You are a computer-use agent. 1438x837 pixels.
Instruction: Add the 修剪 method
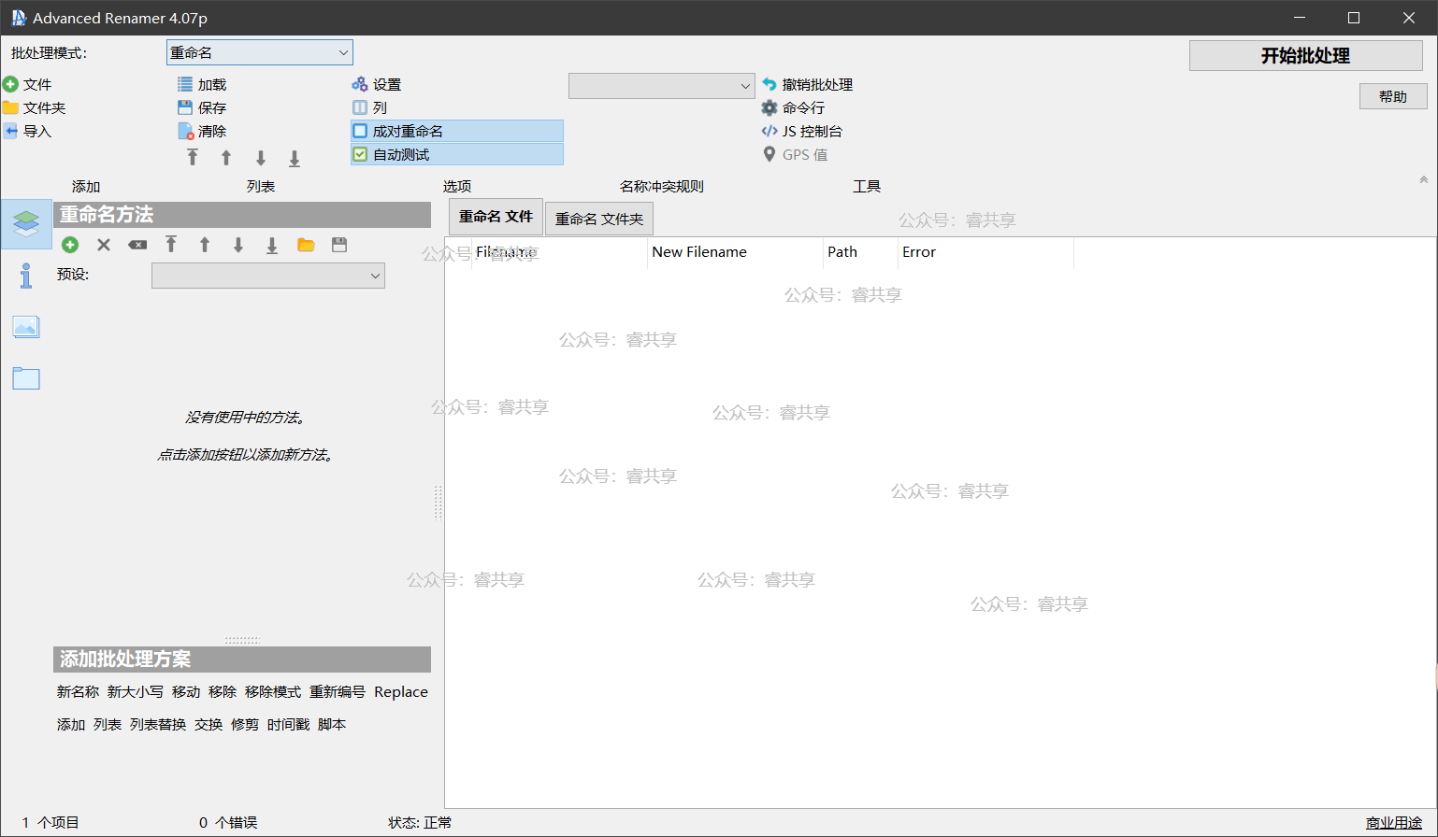coord(245,725)
